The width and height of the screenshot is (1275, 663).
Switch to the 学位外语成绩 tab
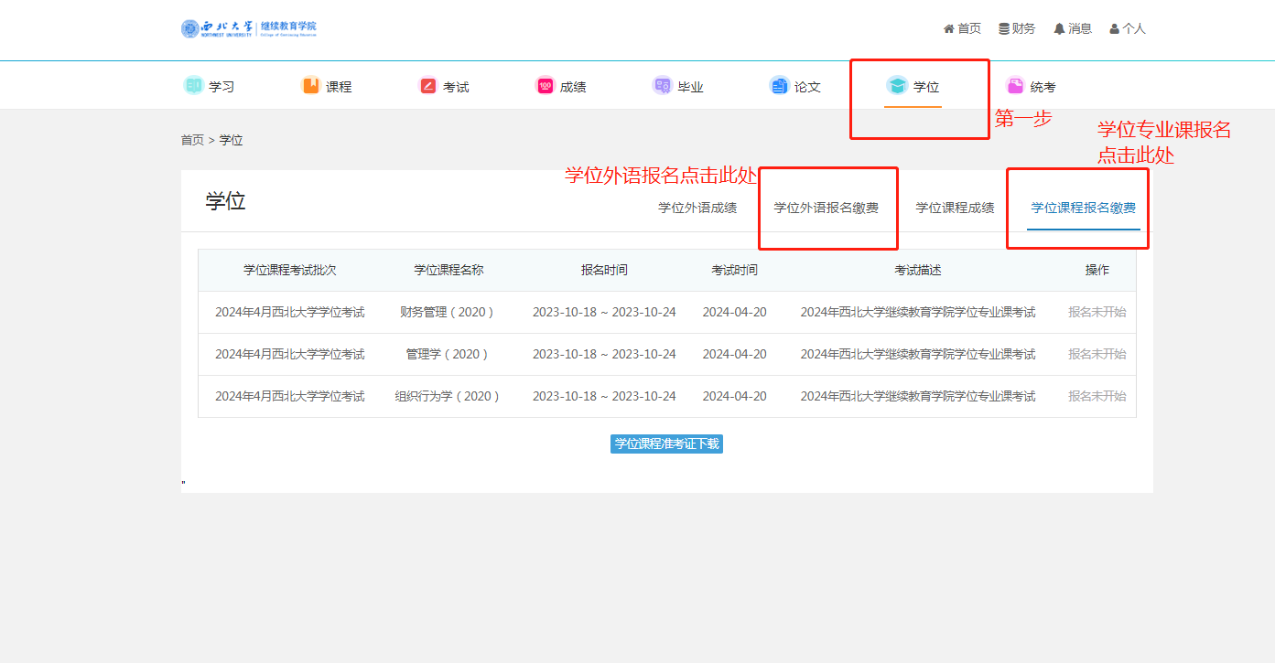tap(697, 208)
